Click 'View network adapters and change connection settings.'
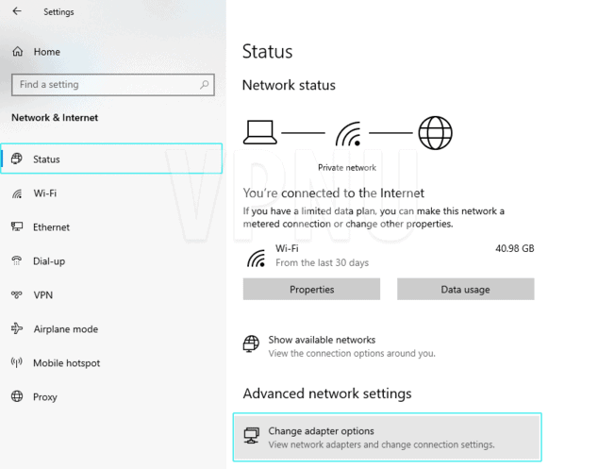598x469 pixels. click(x=381, y=444)
